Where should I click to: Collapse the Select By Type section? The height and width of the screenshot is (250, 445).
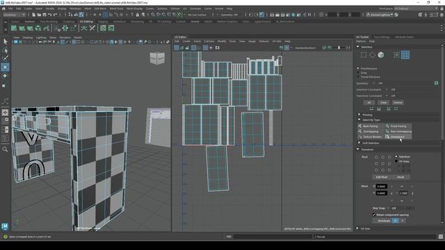[x=359, y=119]
